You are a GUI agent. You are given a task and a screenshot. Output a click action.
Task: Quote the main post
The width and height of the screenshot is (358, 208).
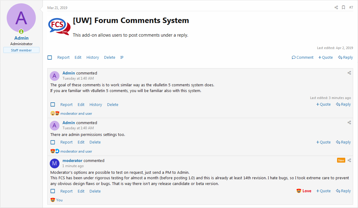point(326,58)
